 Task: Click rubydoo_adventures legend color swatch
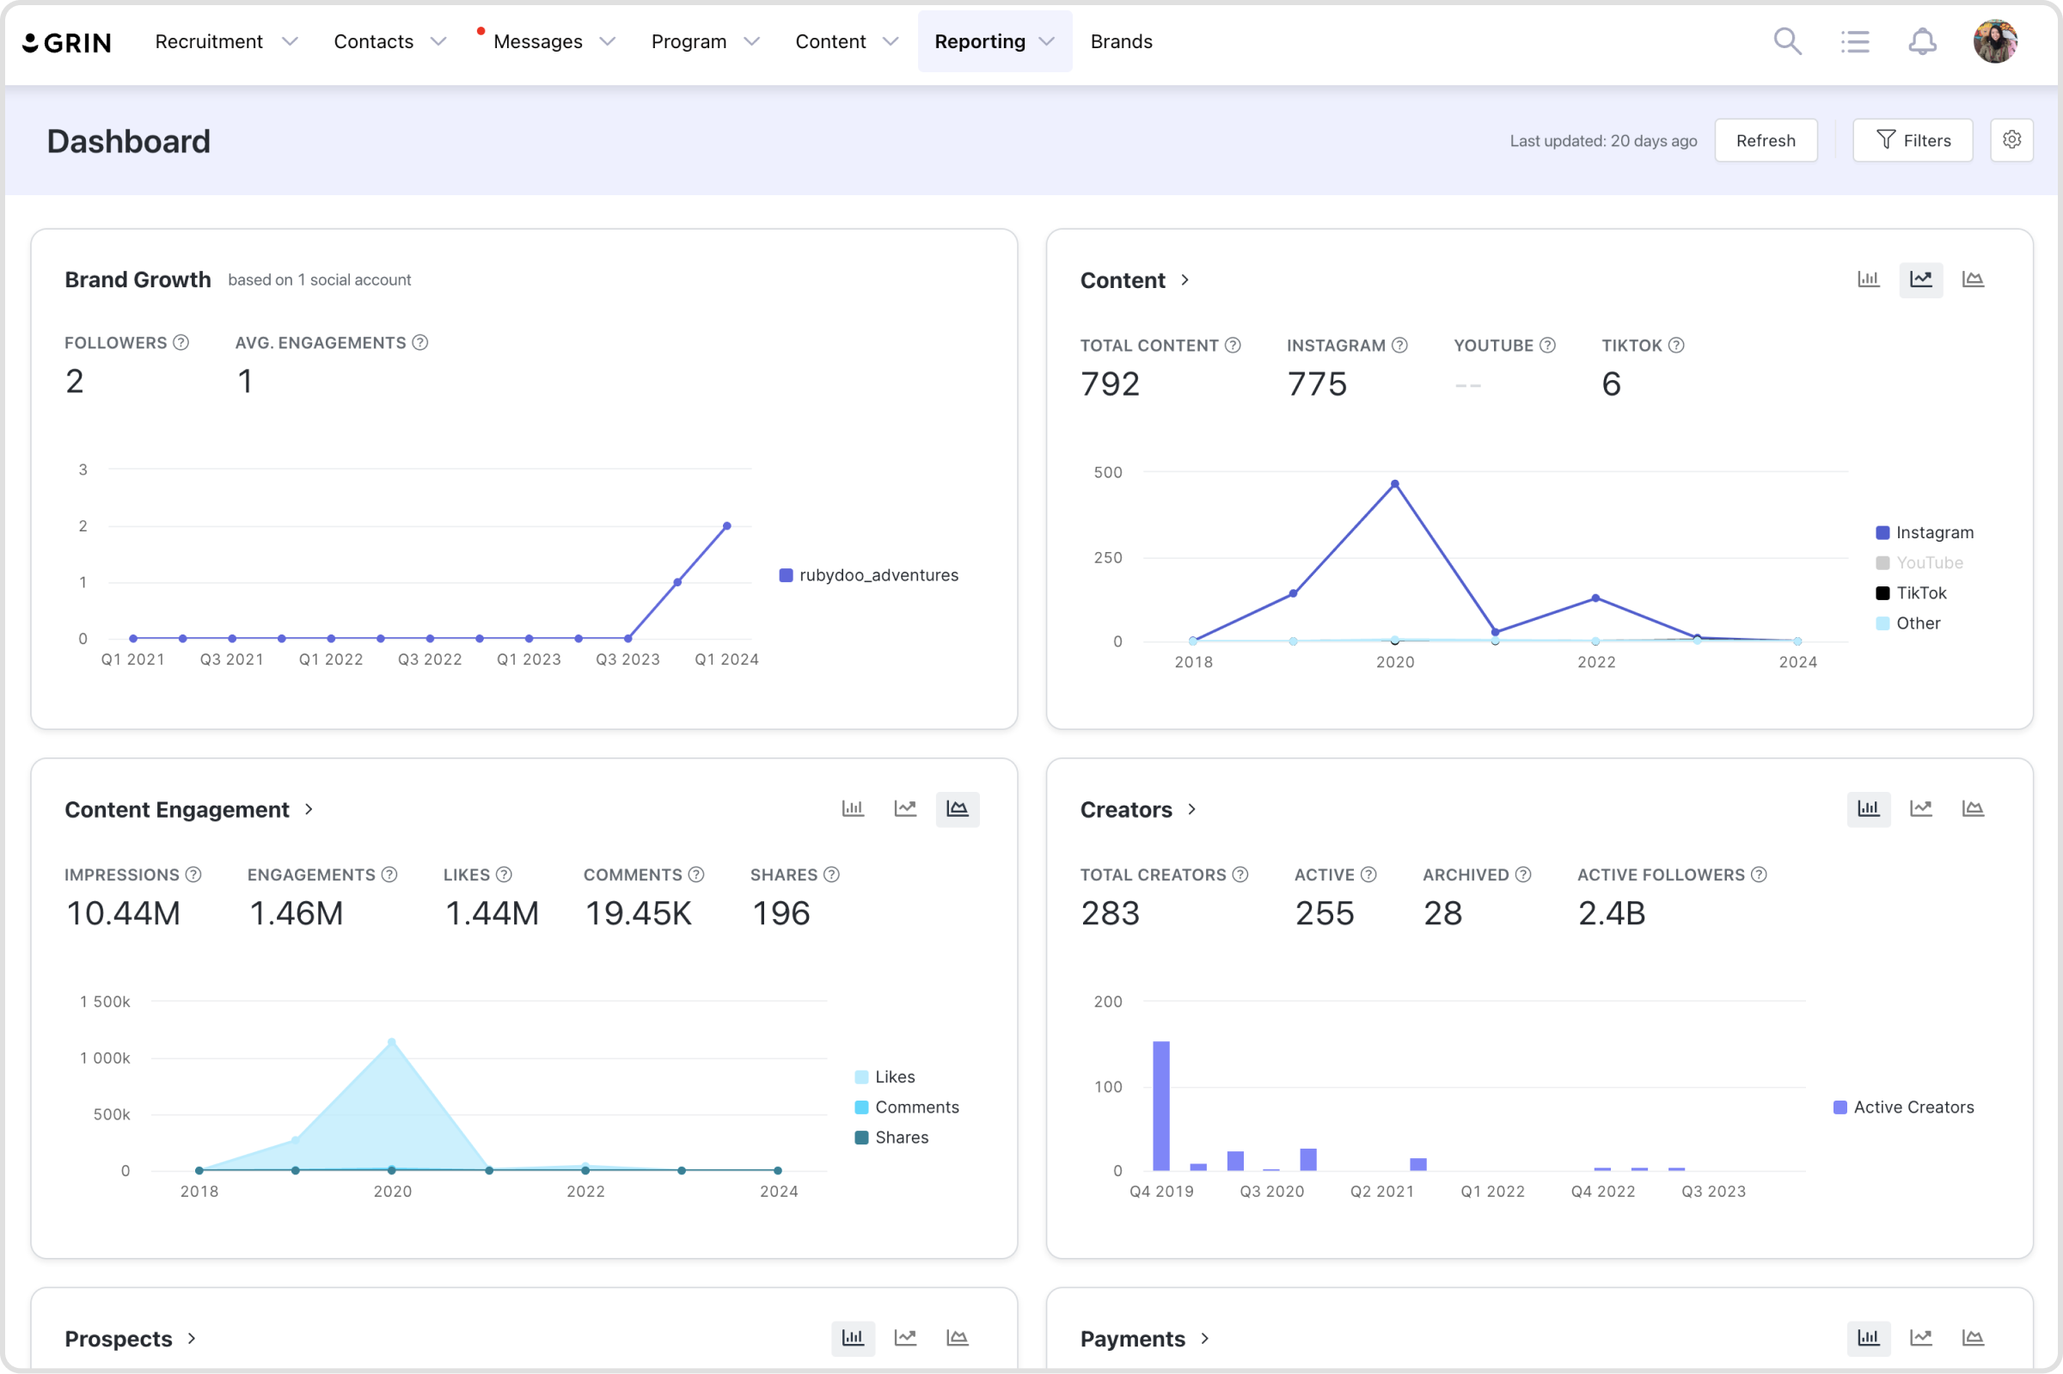pyautogui.click(x=786, y=576)
